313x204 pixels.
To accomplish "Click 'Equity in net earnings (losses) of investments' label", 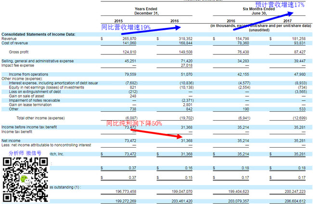I will tap(47, 88).
